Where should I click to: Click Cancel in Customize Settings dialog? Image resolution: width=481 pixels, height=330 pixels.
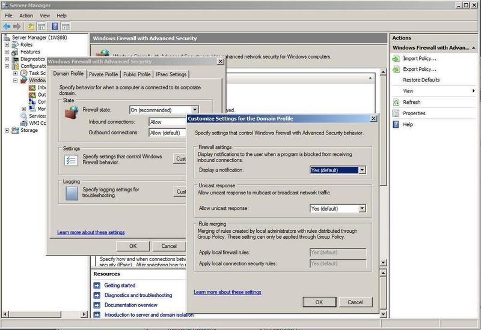[355, 302]
